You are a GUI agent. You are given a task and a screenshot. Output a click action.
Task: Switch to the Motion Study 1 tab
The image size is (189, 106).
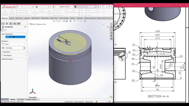point(32,100)
